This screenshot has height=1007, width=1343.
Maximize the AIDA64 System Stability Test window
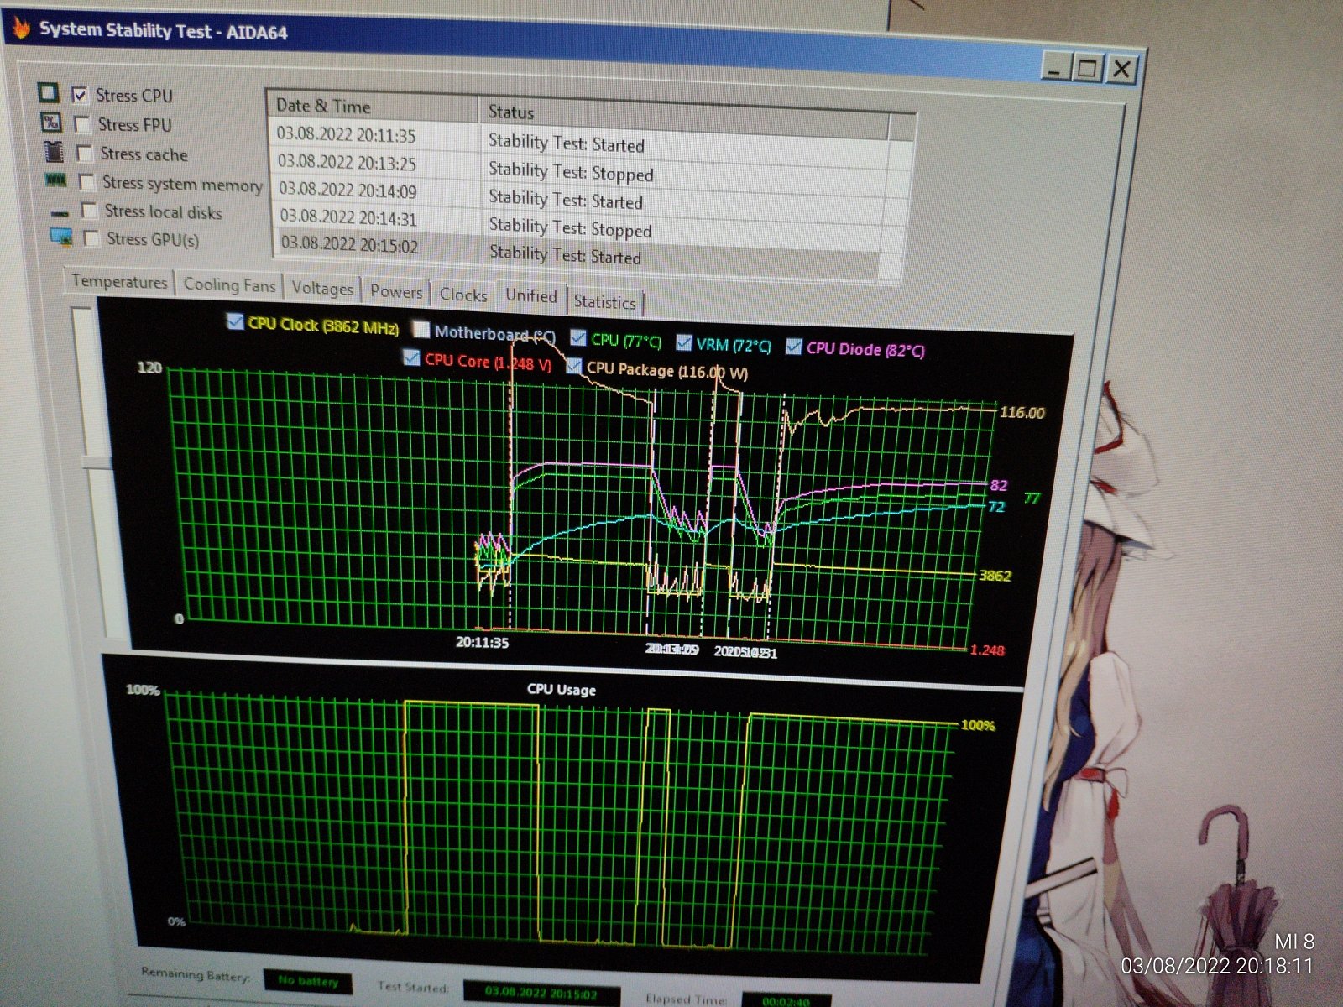tap(1089, 67)
